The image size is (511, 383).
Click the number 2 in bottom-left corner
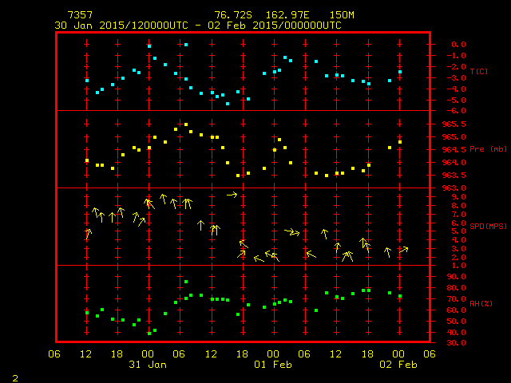click(x=14, y=376)
